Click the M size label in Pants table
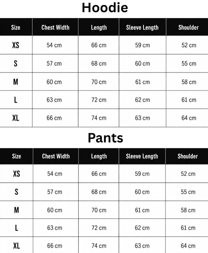 point(17,210)
